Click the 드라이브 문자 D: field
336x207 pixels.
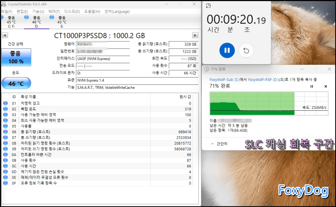pyautogui.click(x=103, y=73)
